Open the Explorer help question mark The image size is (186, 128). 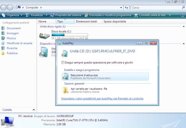coord(183,15)
